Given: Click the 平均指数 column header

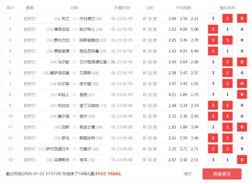Looking at the screenshot, I should [183, 8].
